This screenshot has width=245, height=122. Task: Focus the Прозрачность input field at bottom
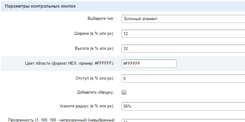tap(183, 120)
